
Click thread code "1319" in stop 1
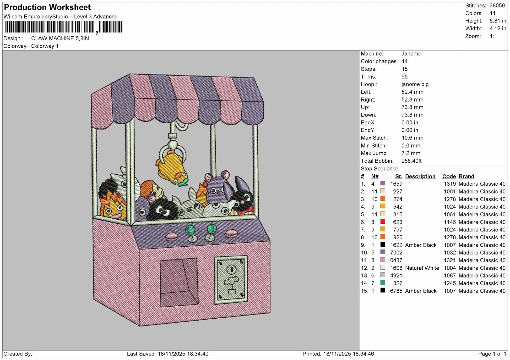(450, 184)
